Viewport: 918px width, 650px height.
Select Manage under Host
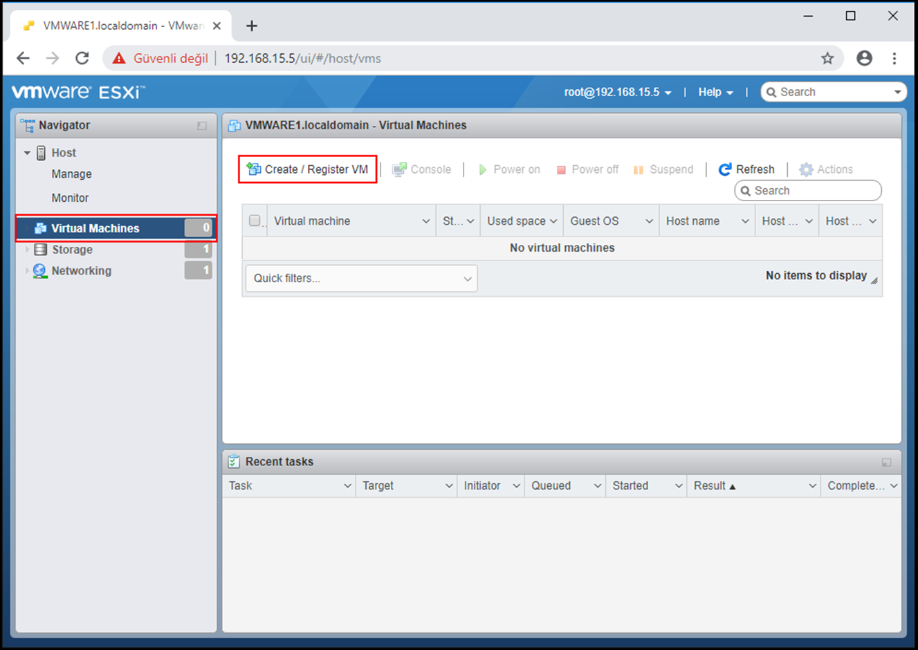pyautogui.click(x=71, y=174)
